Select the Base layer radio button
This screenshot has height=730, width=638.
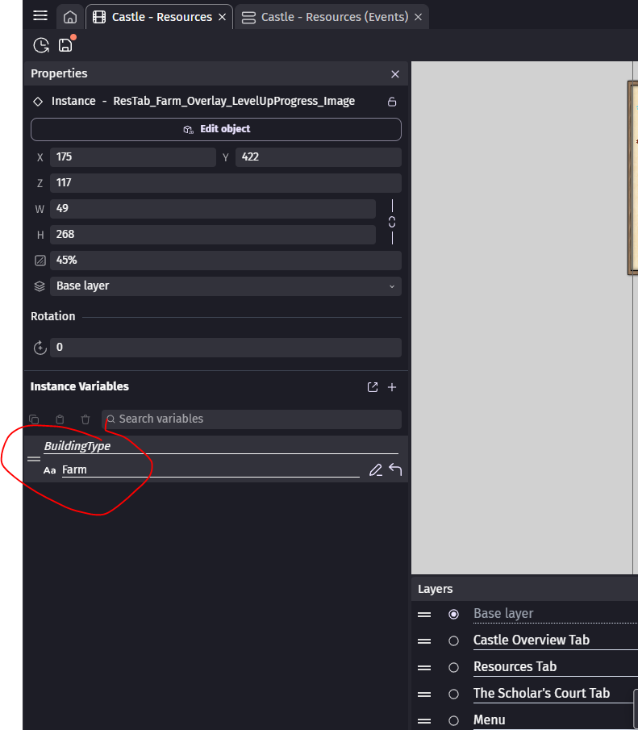pos(453,615)
